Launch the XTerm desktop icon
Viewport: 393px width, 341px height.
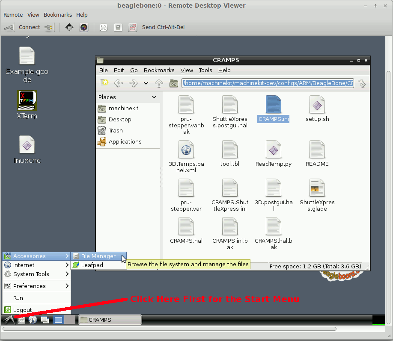[27, 105]
